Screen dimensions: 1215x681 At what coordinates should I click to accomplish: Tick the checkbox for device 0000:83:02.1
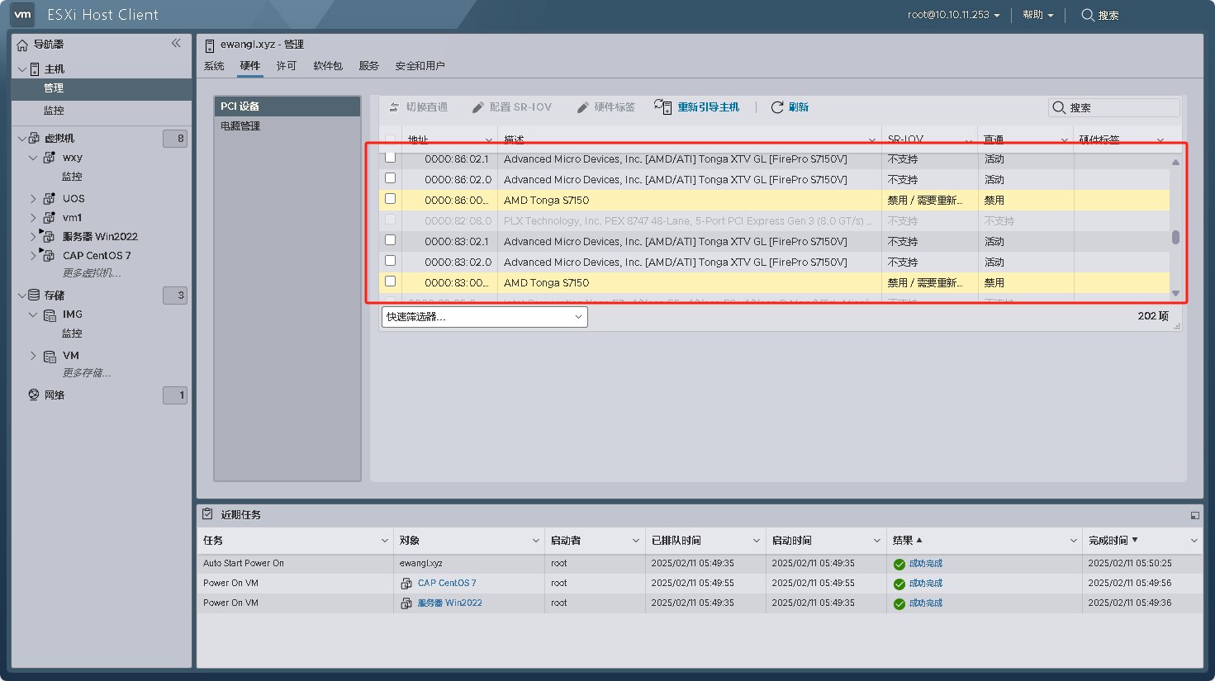pos(390,240)
